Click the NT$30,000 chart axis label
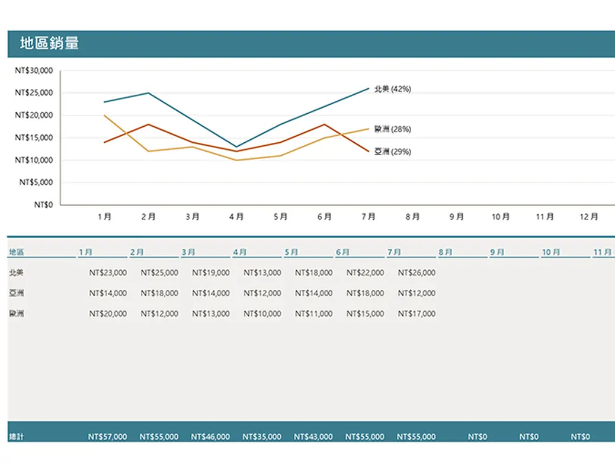Viewport: 615px width, 474px height. pyautogui.click(x=34, y=71)
